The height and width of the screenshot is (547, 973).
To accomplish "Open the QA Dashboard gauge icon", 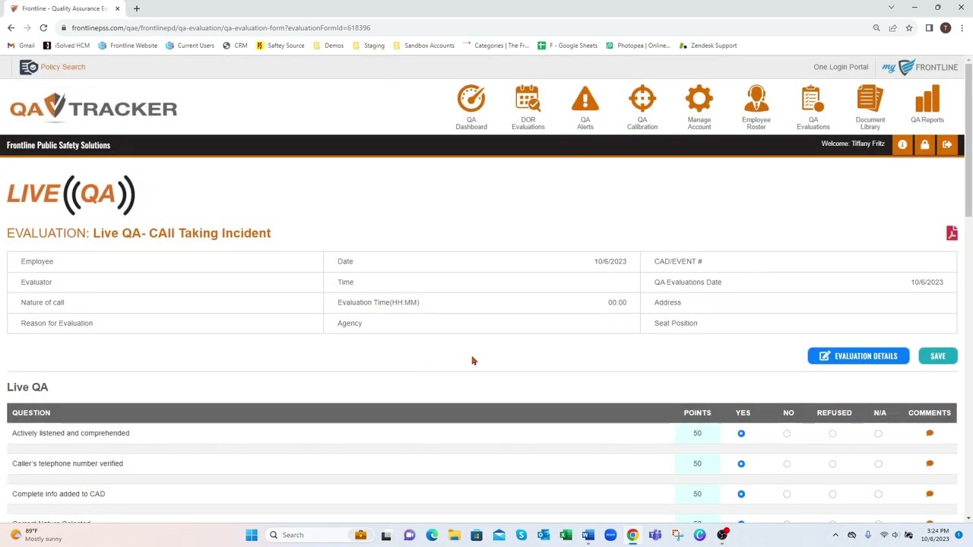I will tap(471, 99).
